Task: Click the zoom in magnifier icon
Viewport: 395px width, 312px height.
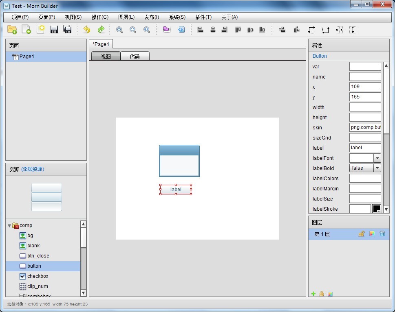Action: click(x=133, y=29)
